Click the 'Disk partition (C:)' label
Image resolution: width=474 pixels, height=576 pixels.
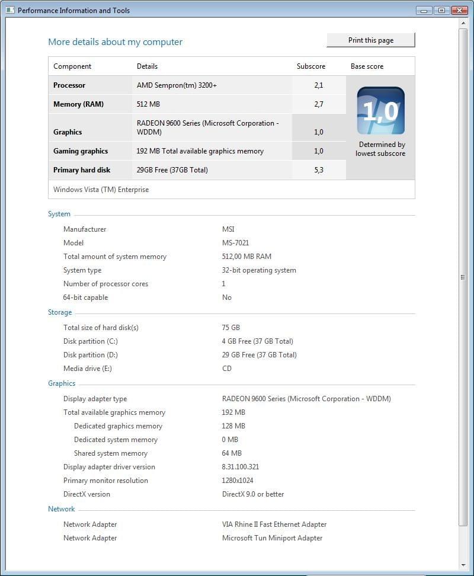tap(90, 341)
